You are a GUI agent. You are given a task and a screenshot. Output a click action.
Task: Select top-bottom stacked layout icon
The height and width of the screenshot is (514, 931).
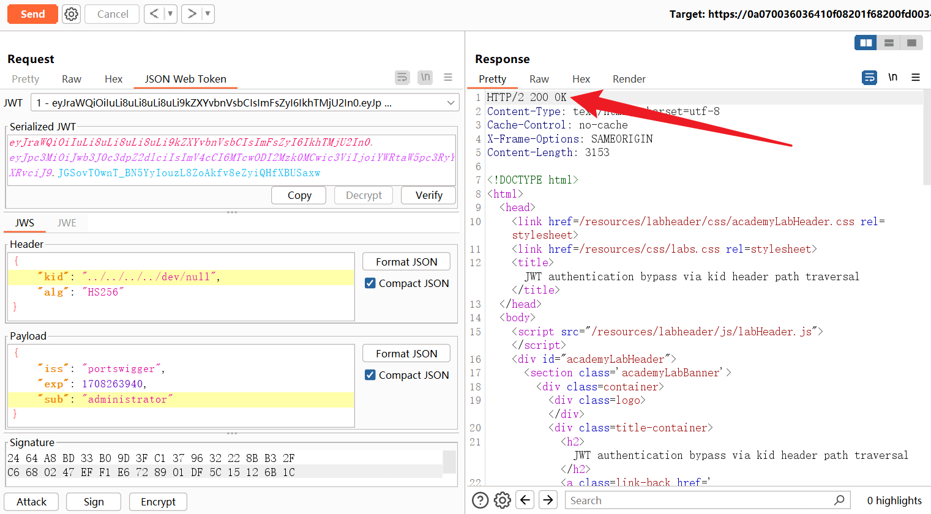click(889, 43)
